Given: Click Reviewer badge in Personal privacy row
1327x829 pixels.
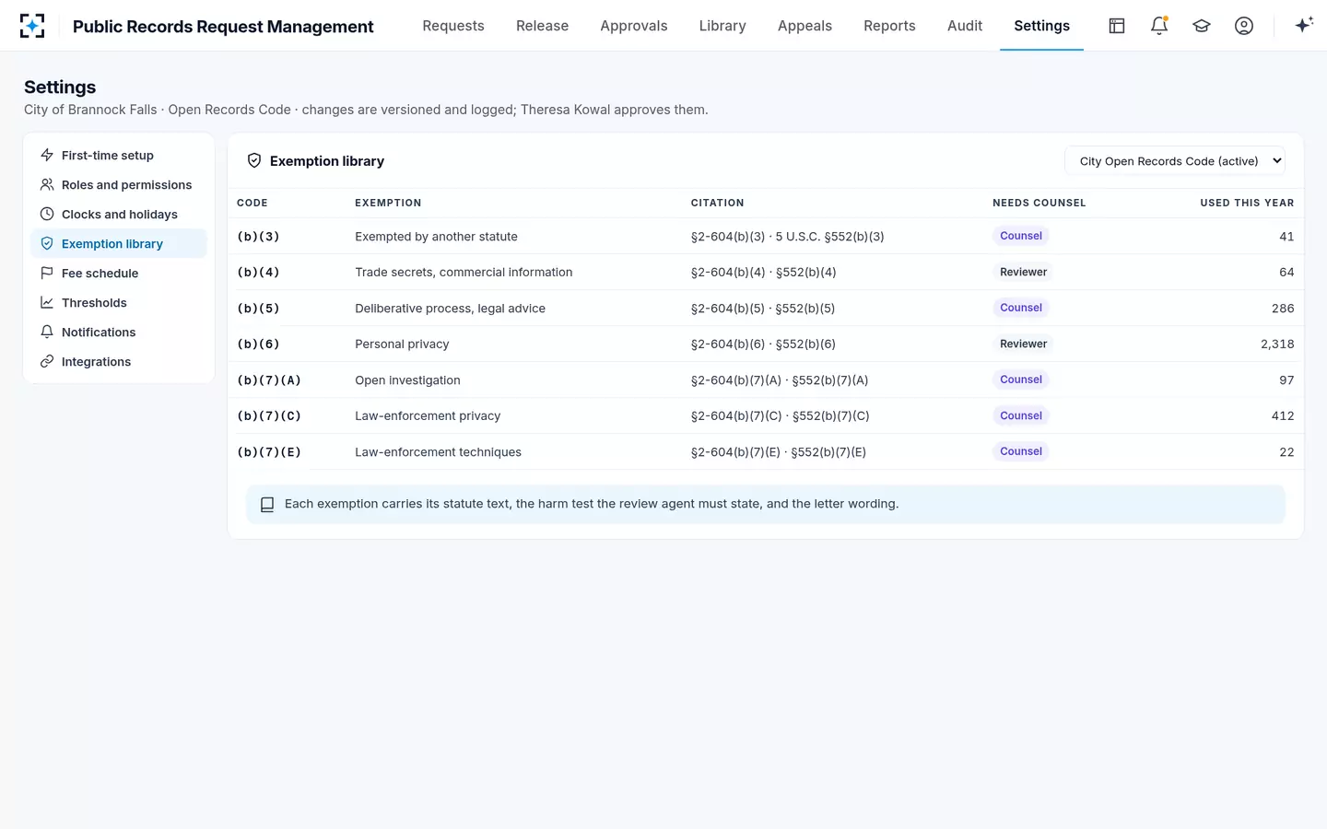Looking at the screenshot, I should pos(1023,344).
